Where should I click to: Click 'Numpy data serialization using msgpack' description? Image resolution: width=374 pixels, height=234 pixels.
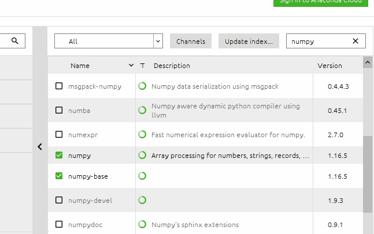pos(215,86)
